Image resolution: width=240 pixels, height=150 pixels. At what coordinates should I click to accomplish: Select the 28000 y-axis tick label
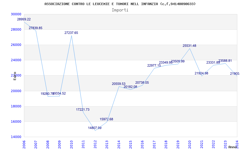16,29
